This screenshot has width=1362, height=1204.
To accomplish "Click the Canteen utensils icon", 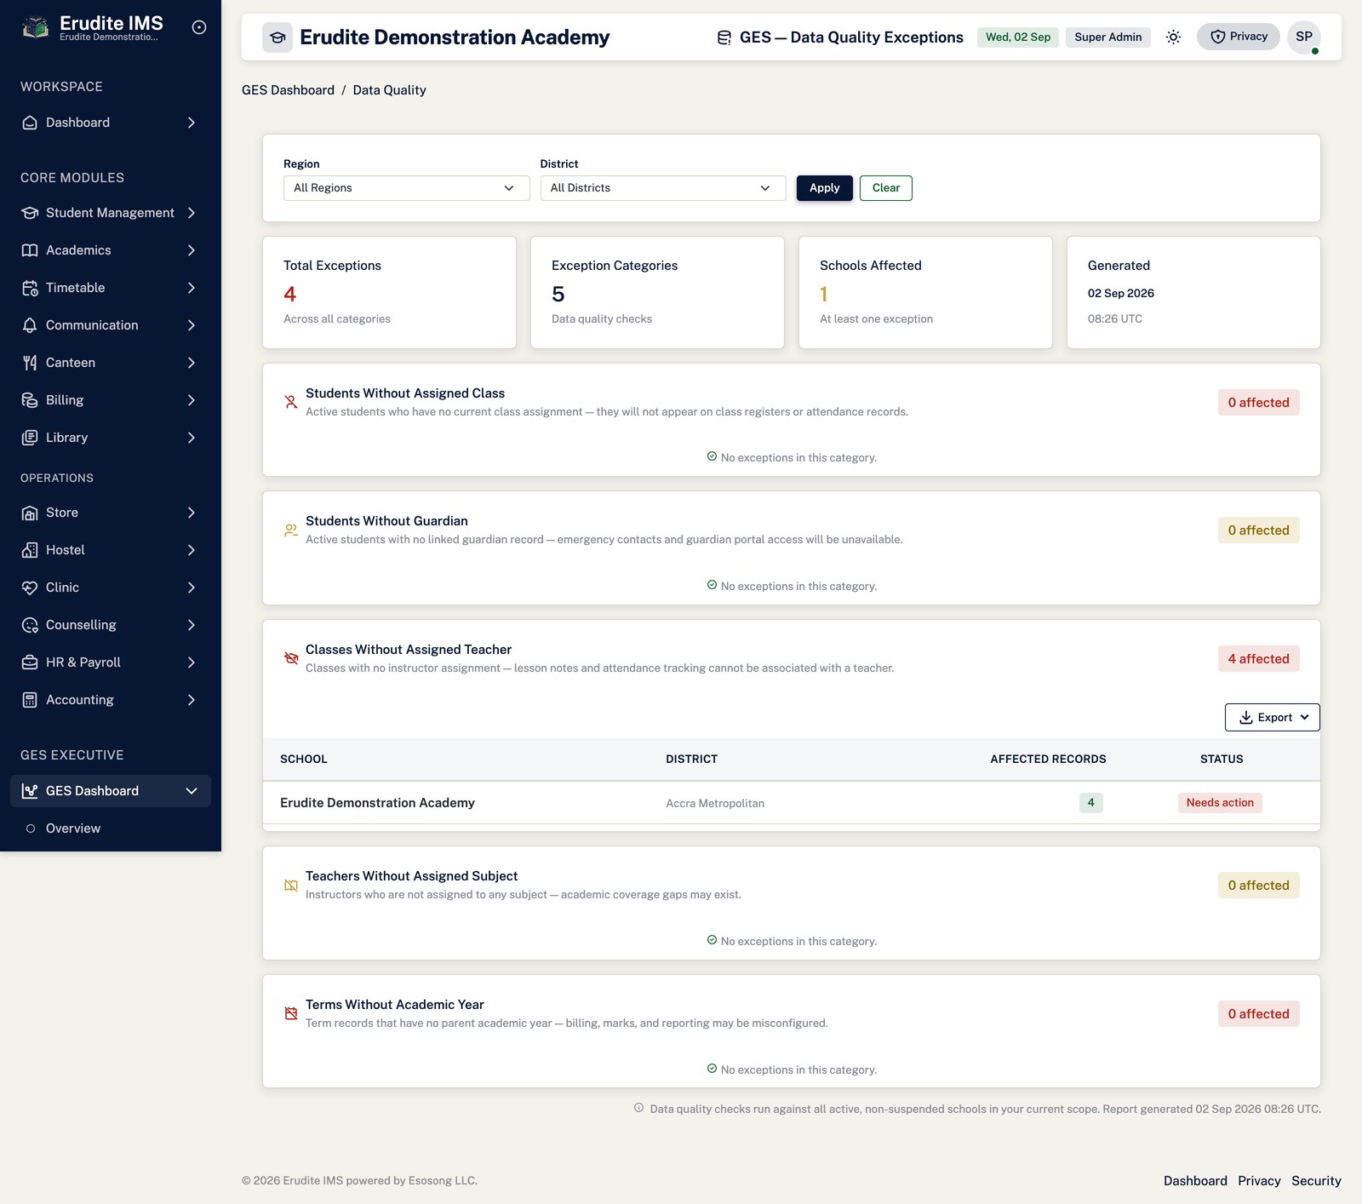I will [x=30, y=363].
